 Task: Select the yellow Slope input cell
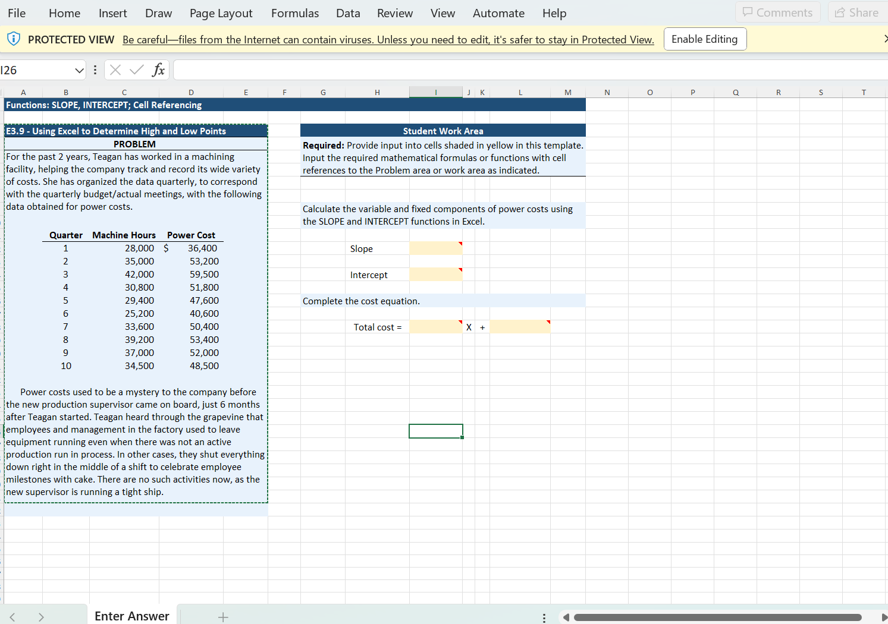click(436, 248)
